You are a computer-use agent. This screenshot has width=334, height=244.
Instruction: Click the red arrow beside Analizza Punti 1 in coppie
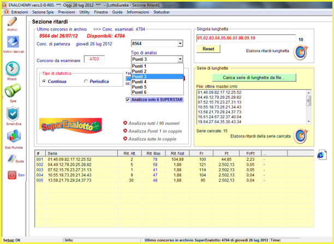pyautogui.click(x=126, y=131)
